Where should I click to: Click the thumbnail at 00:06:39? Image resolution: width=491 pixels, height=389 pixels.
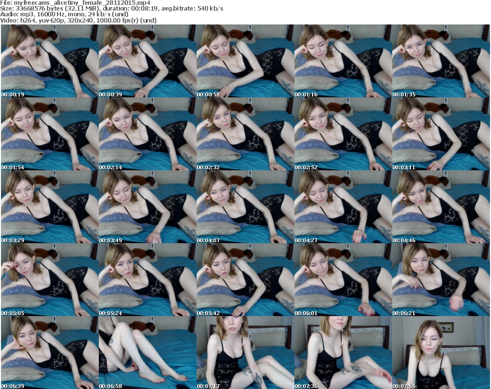pos(49,353)
